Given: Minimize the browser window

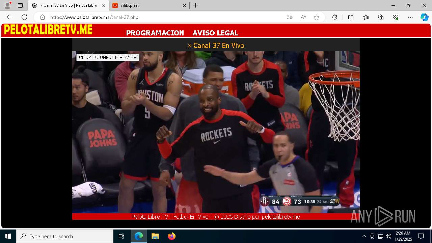Looking at the screenshot, I should point(393,5).
